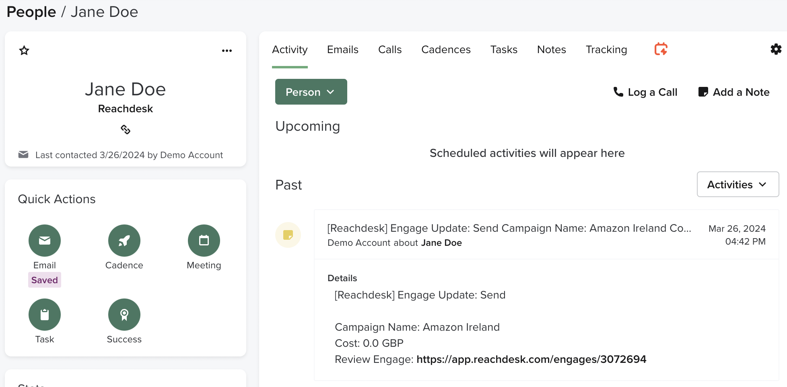Screen dimensions: 787x387
Task: Click the envelope icon beside Last contacted
Action: [x=23, y=154]
